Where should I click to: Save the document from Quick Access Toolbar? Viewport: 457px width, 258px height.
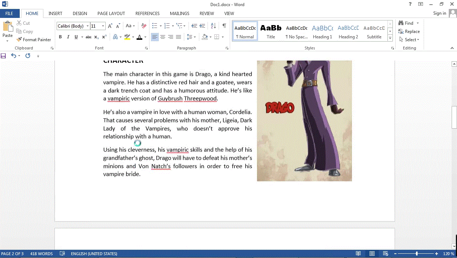(x=3, y=56)
